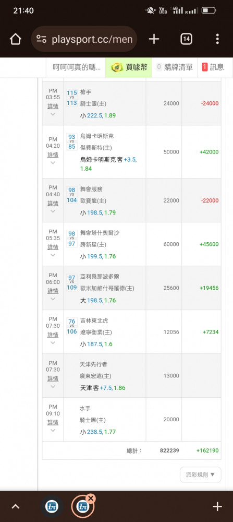Open 訊息 messages tab
The height and width of the screenshot is (522, 233).
pyautogui.click(x=213, y=67)
